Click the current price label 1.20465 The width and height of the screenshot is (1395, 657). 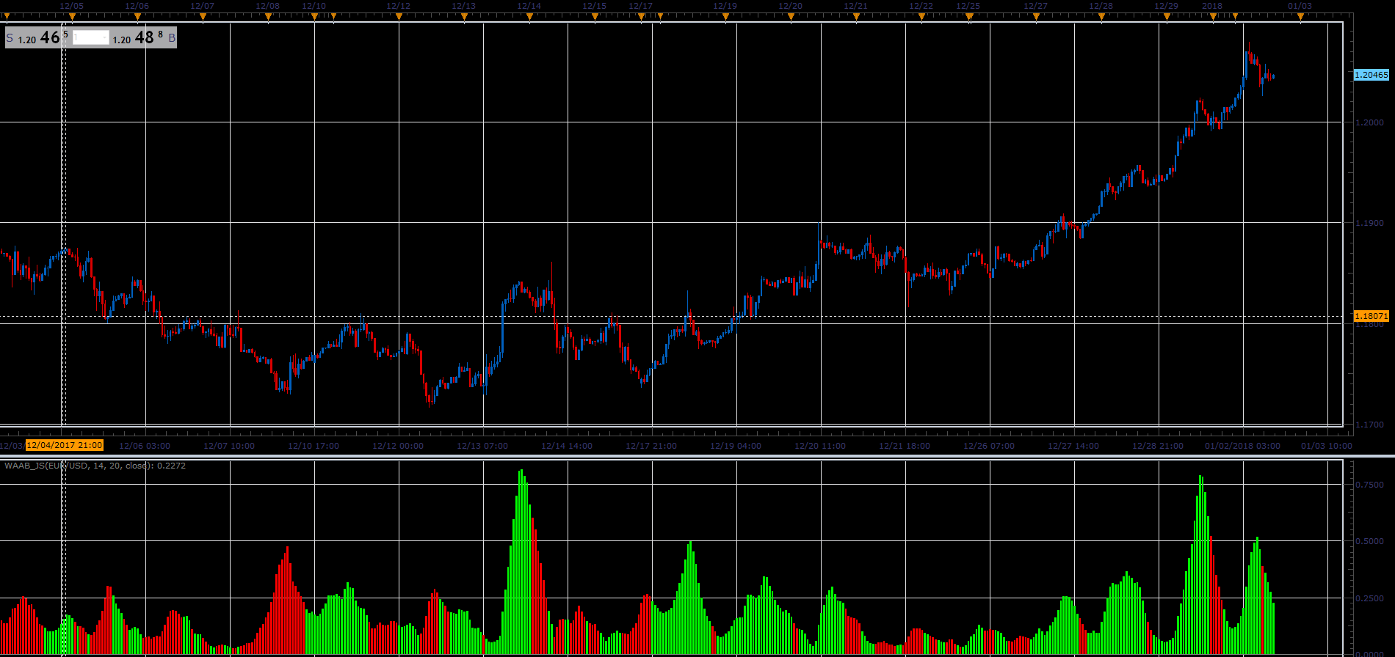point(1372,75)
